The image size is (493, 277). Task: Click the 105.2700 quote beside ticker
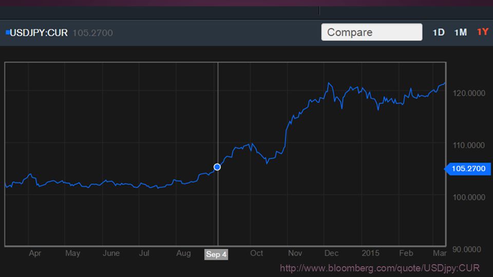pyautogui.click(x=93, y=33)
